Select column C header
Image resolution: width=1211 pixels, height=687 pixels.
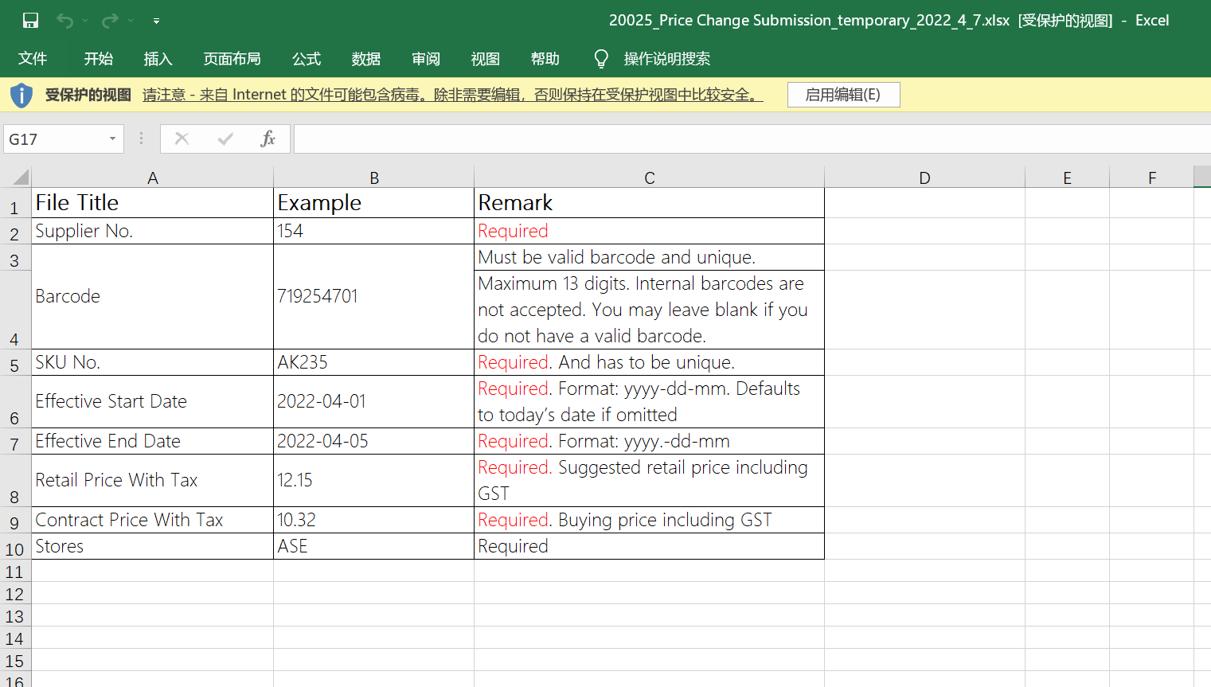649,178
